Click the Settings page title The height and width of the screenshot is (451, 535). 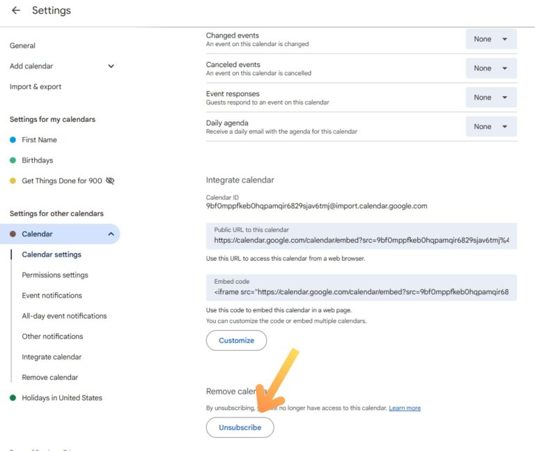[x=52, y=10]
